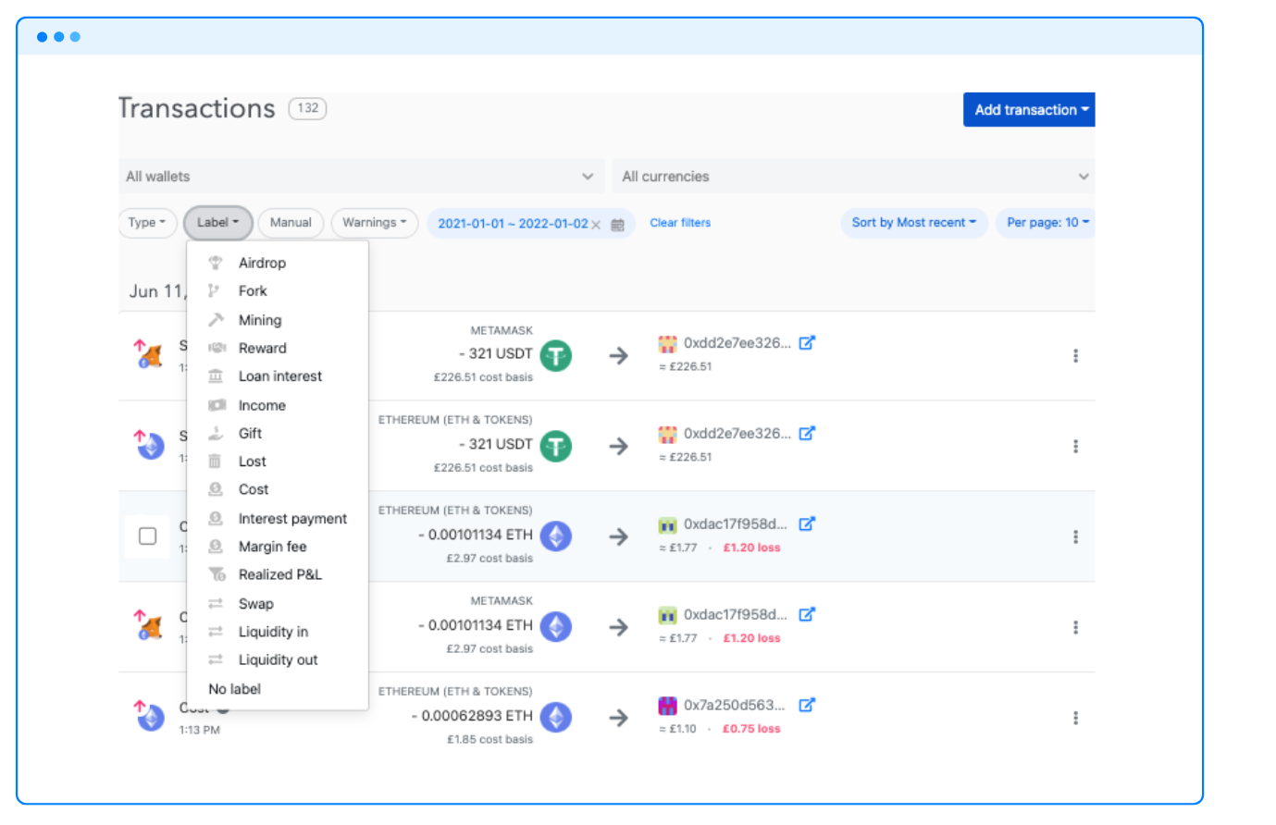Click the ETH coin icon in third row

pos(556,536)
